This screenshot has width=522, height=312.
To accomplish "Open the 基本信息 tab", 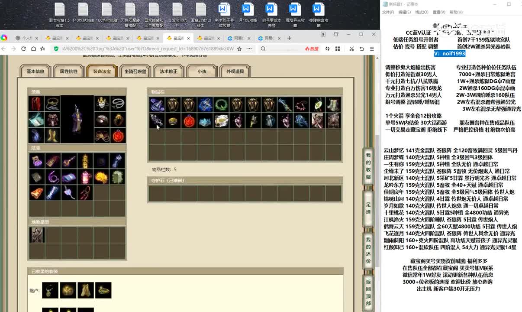I will [35, 71].
